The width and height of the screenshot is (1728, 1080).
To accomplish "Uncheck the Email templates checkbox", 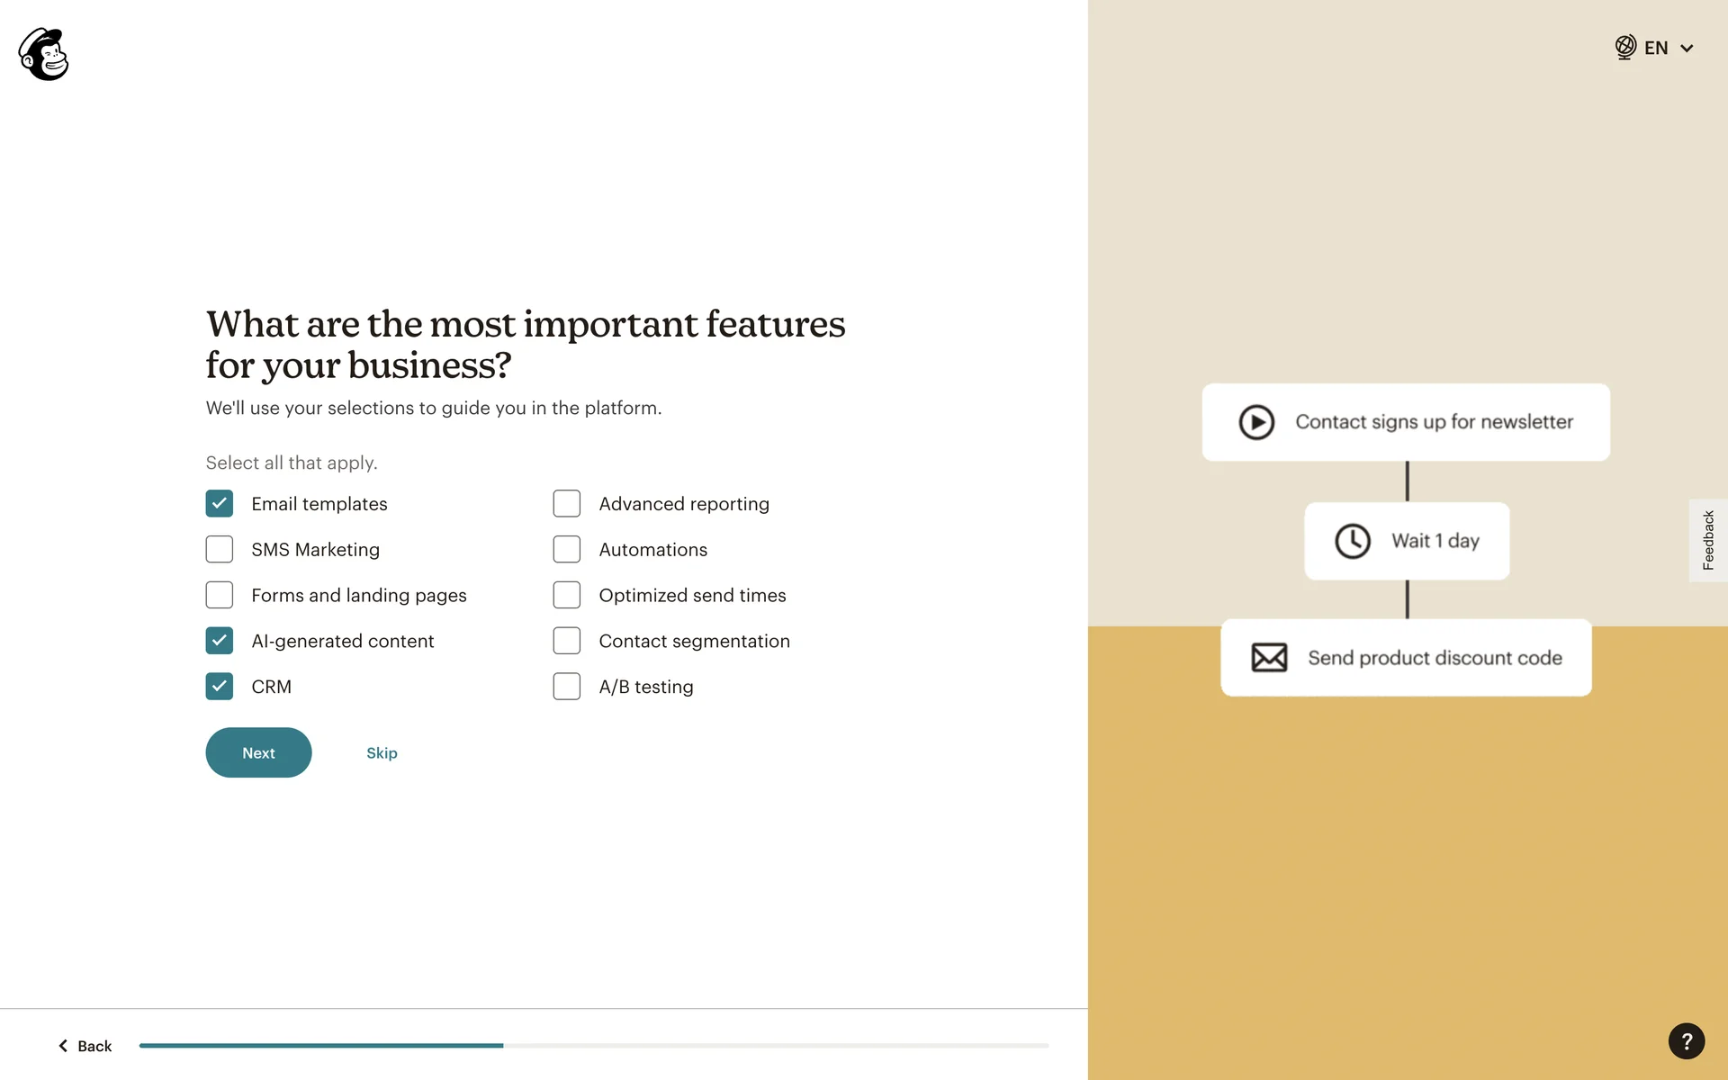I will pyautogui.click(x=220, y=504).
